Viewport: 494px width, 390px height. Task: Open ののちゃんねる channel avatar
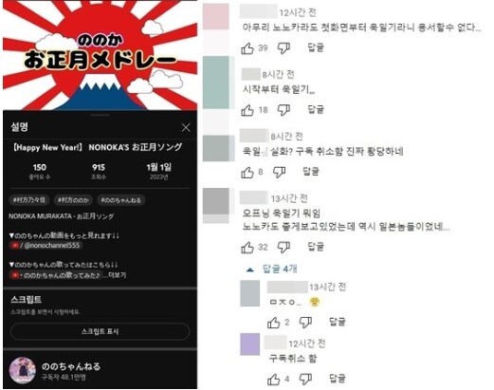tap(23, 370)
